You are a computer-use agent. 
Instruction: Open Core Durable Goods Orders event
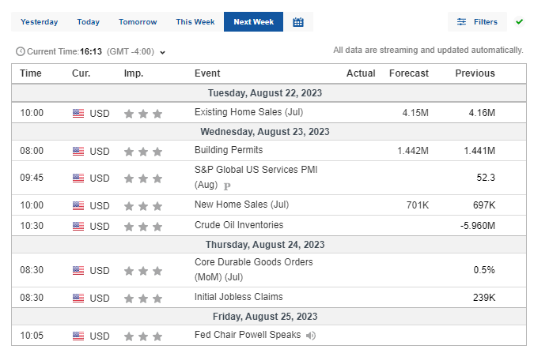click(253, 269)
